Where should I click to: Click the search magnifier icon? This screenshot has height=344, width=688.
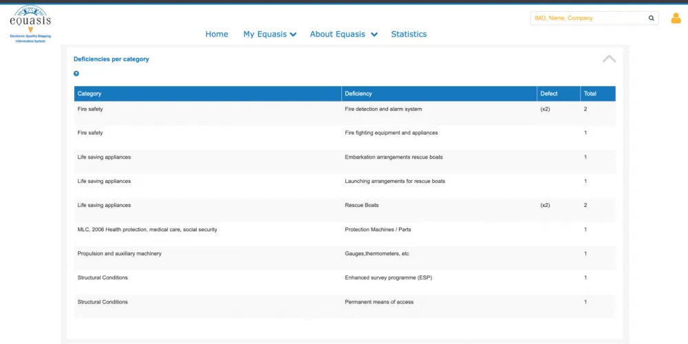click(651, 19)
